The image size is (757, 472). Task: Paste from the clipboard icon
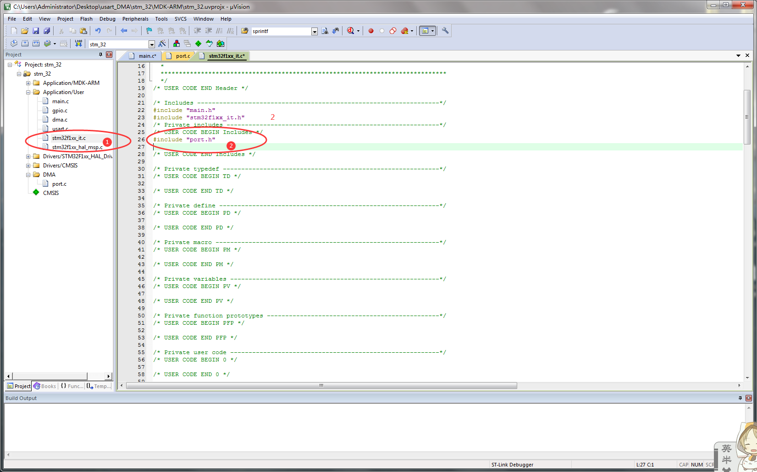tap(83, 31)
